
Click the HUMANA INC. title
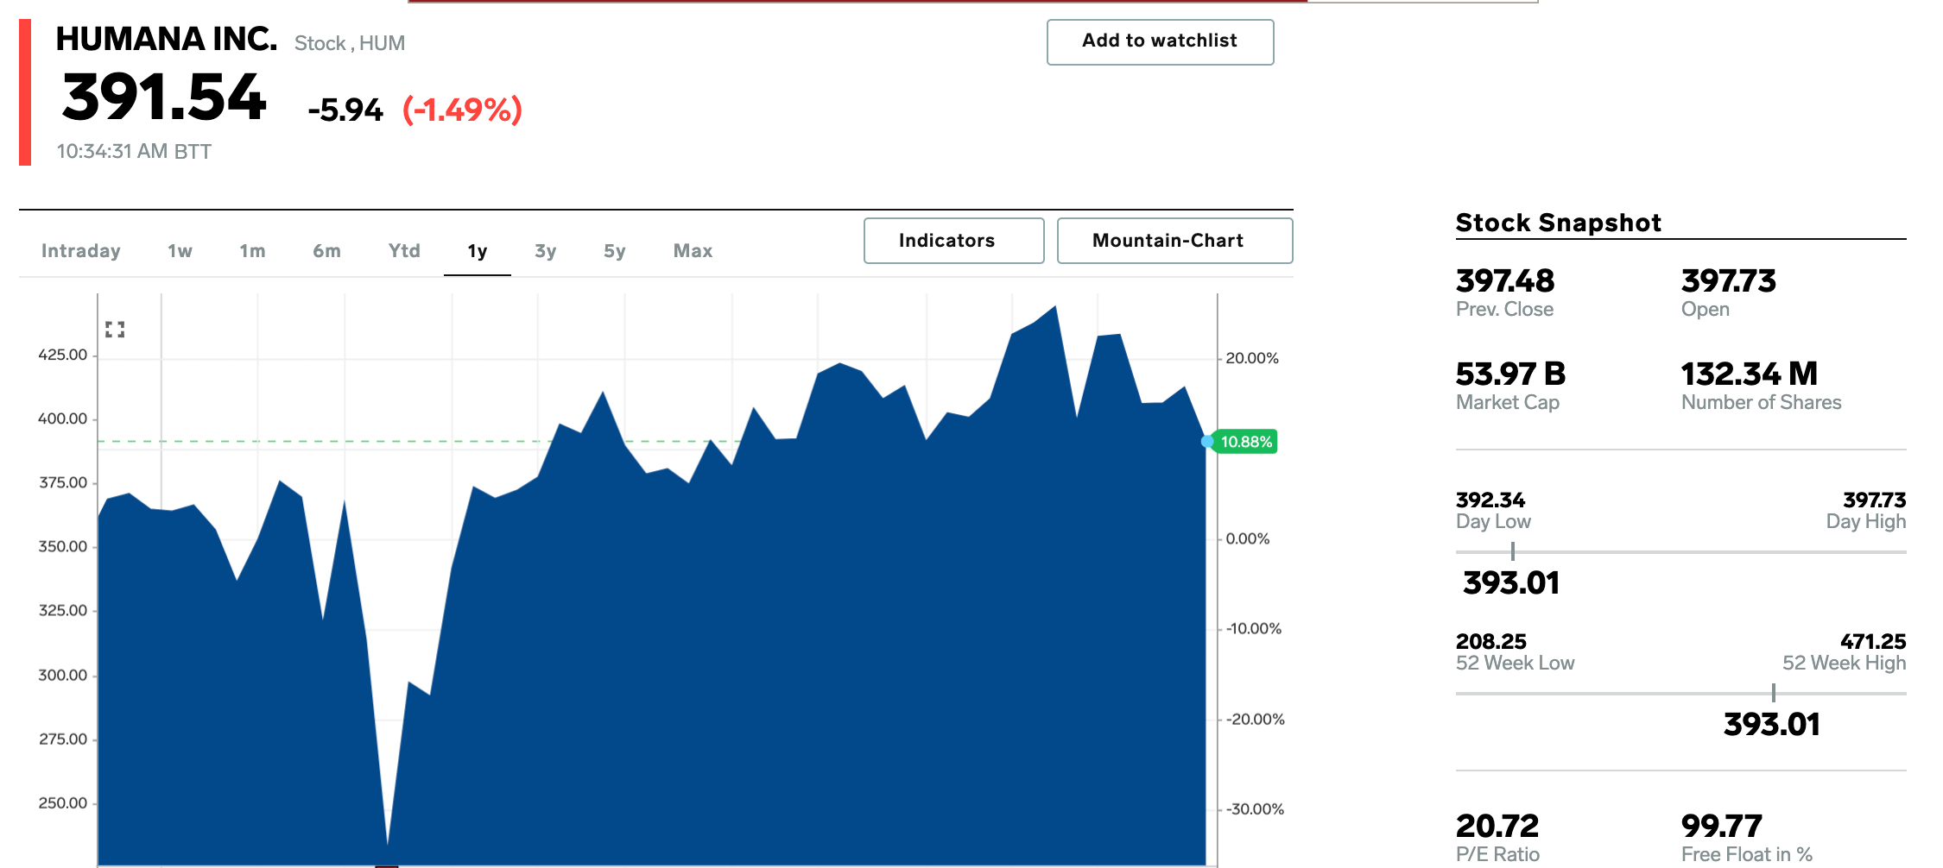coord(167,39)
